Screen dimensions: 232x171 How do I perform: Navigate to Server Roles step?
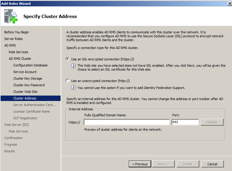coord(14,39)
